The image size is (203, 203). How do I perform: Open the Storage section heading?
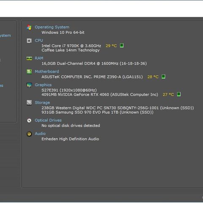(x=42, y=103)
